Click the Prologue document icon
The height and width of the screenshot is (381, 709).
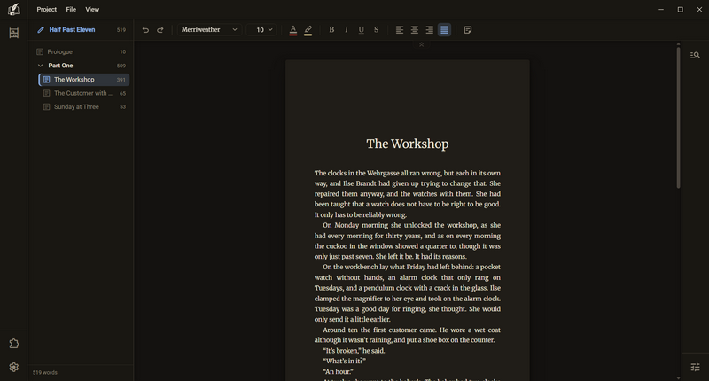(x=40, y=52)
